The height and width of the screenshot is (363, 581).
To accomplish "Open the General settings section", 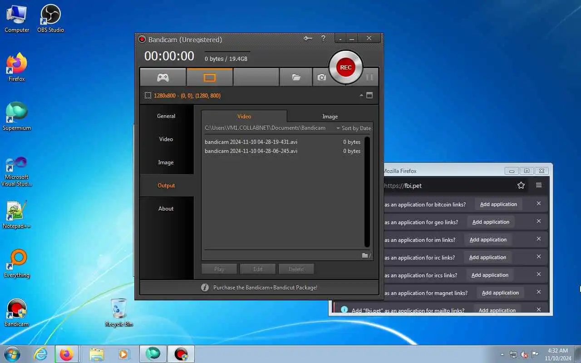I will coord(166,116).
